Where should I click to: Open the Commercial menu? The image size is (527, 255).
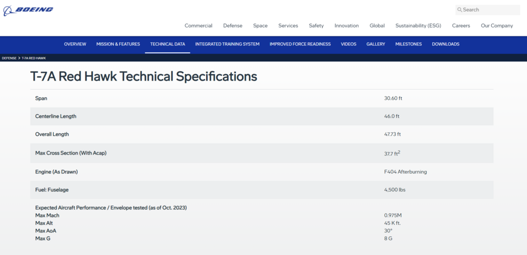pyautogui.click(x=199, y=25)
